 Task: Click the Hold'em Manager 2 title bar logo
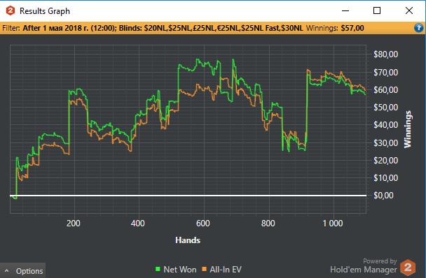pyautogui.click(x=11, y=11)
